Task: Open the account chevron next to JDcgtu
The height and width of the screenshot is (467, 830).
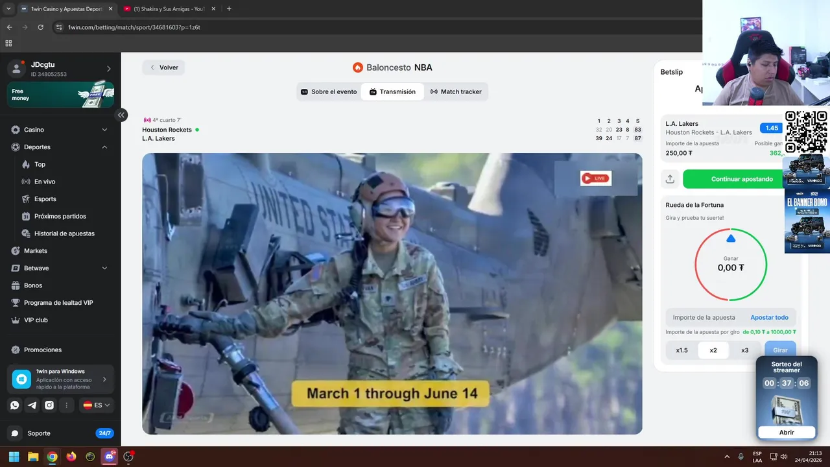Action: 108,69
